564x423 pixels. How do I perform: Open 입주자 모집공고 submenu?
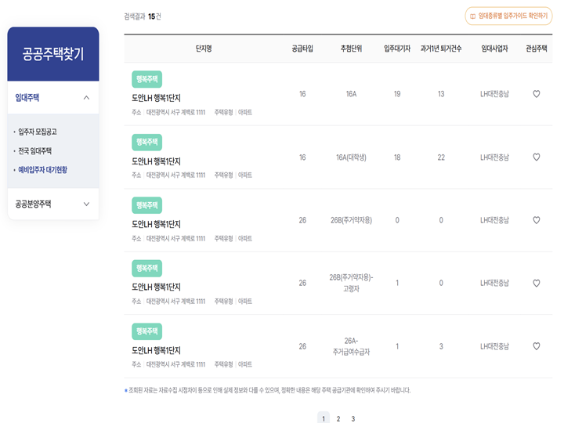click(x=38, y=132)
